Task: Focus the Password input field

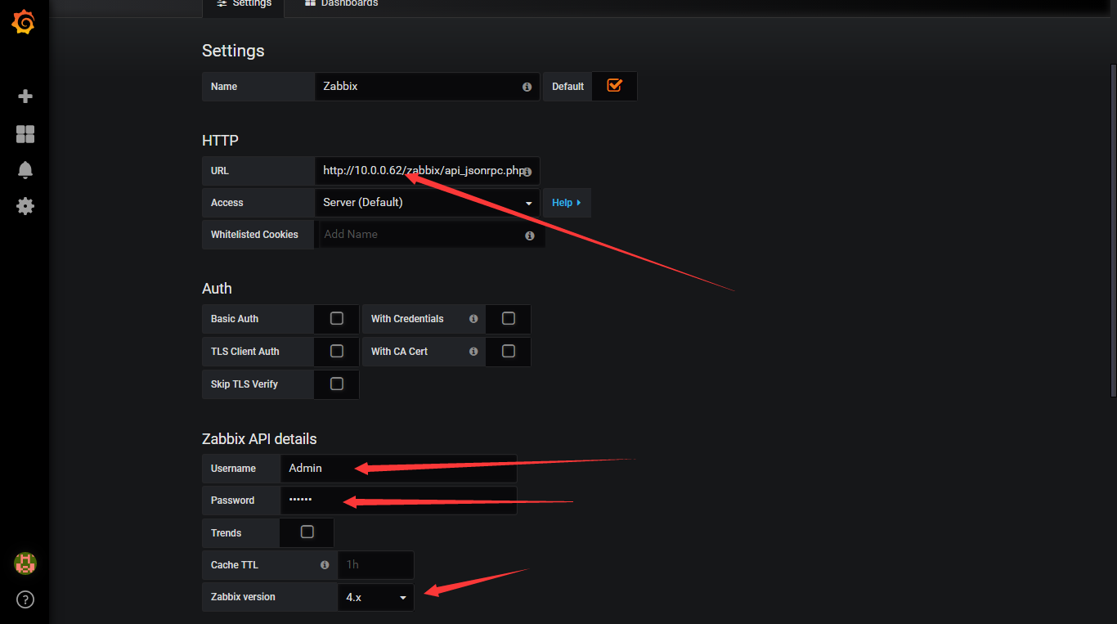Action: click(398, 501)
